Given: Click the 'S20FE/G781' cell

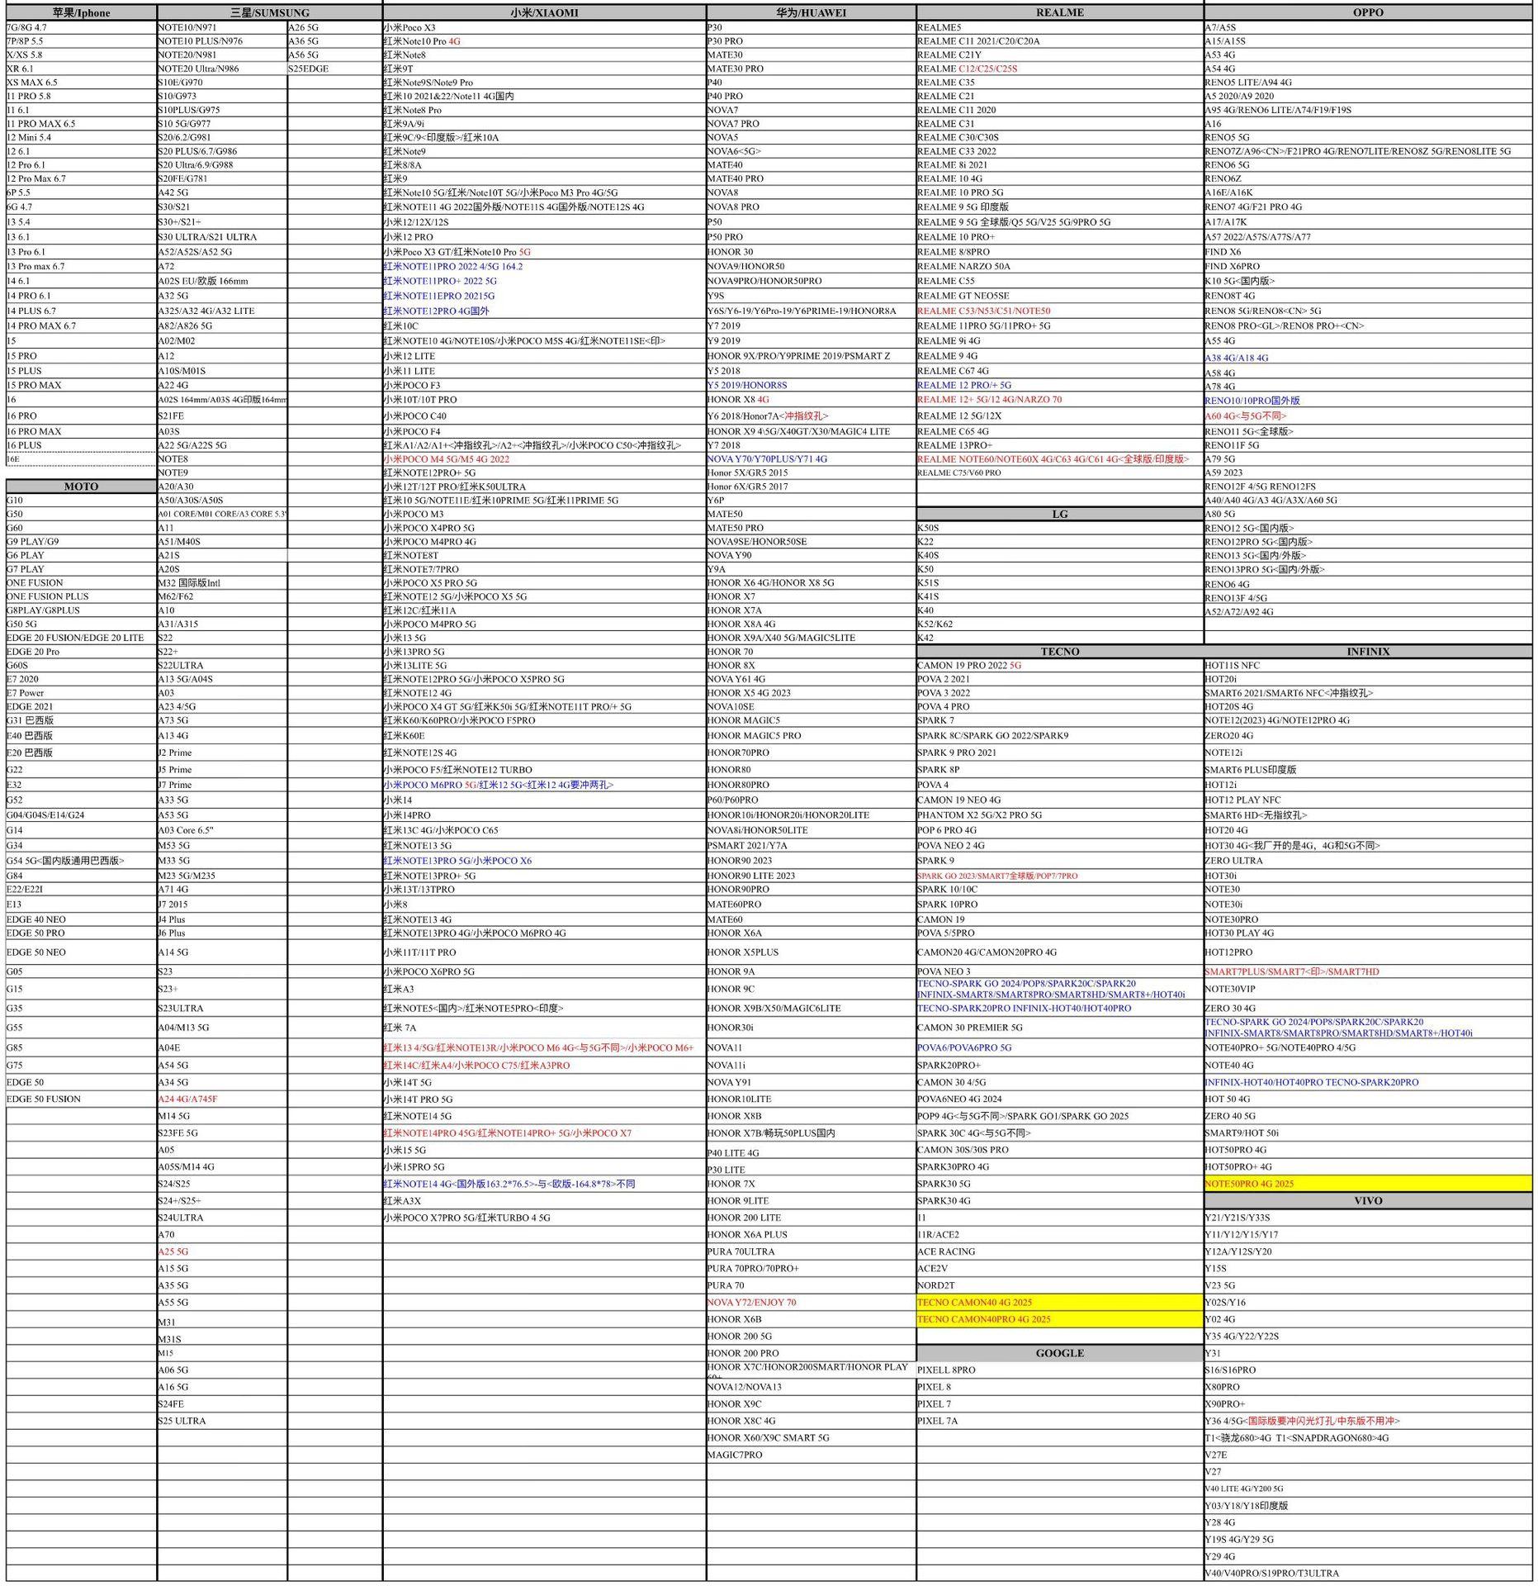Looking at the screenshot, I should 222,178.
